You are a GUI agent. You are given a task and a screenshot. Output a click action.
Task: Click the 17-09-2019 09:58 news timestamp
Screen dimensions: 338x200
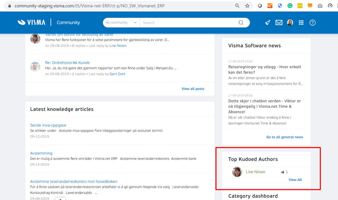[240, 96]
